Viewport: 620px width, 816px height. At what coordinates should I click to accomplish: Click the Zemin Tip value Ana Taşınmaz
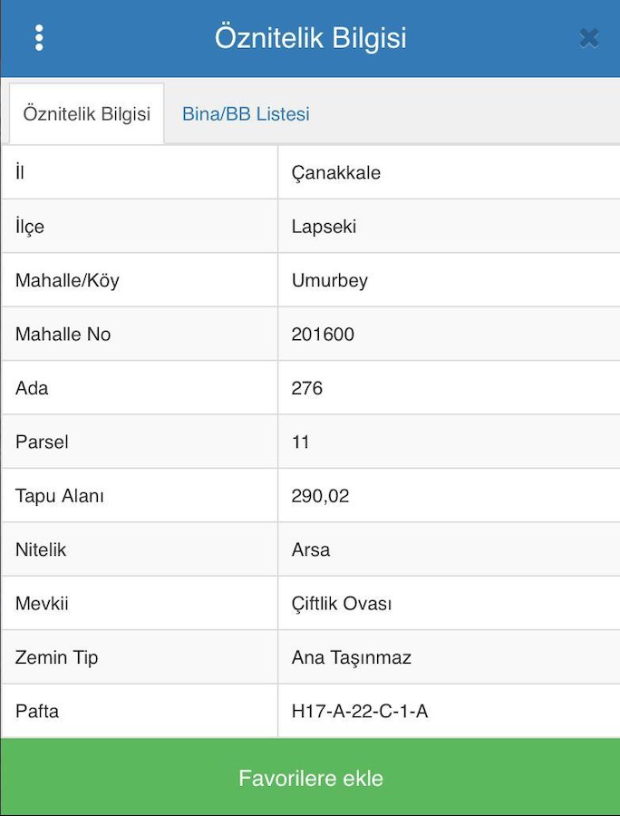[x=352, y=657]
